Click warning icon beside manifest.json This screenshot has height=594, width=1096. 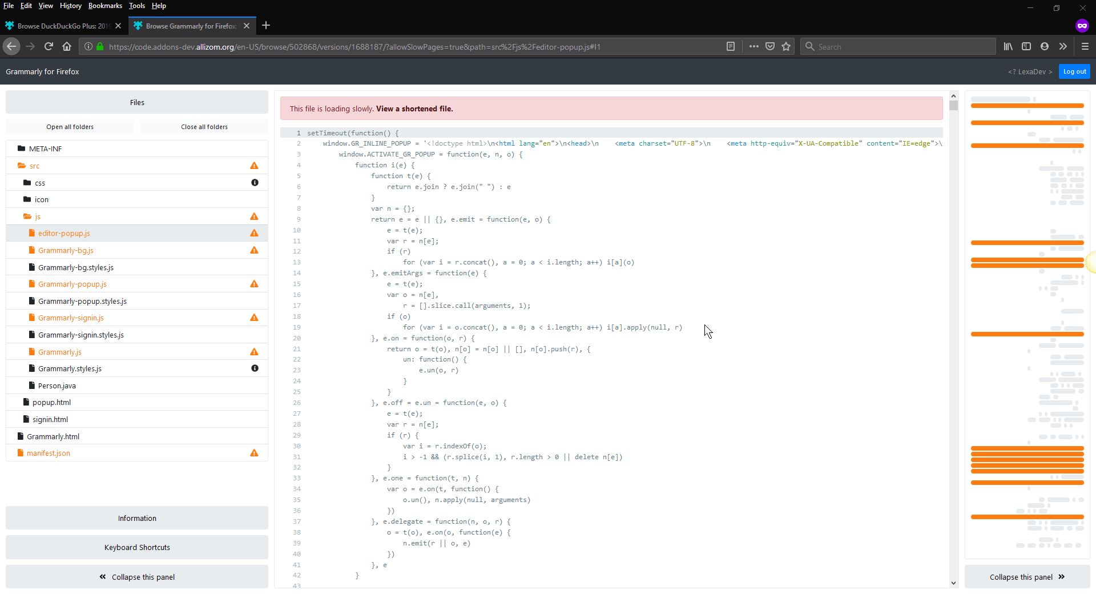[254, 453]
